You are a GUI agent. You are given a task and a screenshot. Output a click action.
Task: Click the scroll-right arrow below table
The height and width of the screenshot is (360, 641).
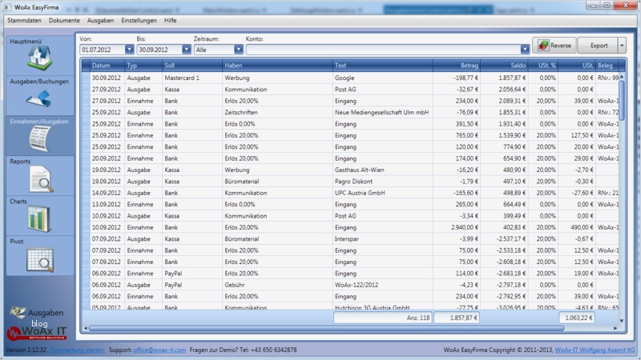point(615,328)
